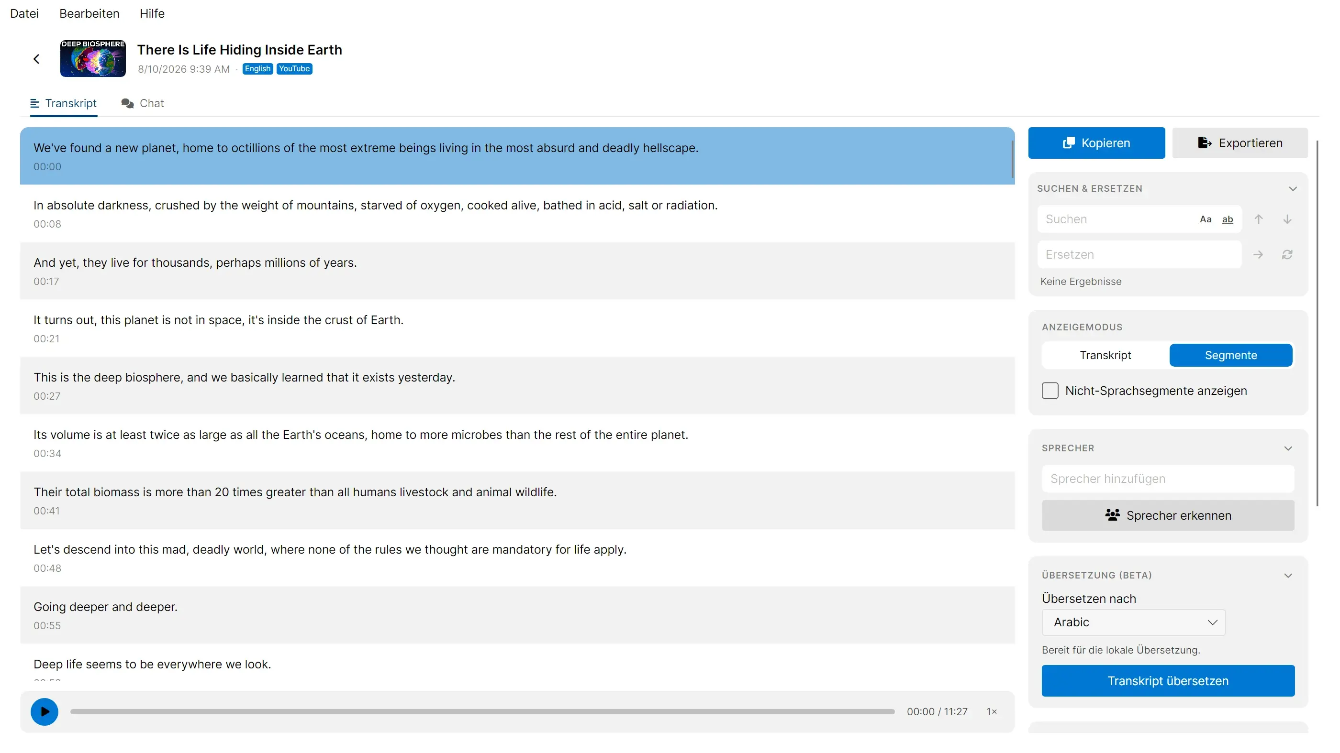This screenshot has width=1340, height=753.
Task: Click timestamp 00:55
Action: tap(47, 626)
